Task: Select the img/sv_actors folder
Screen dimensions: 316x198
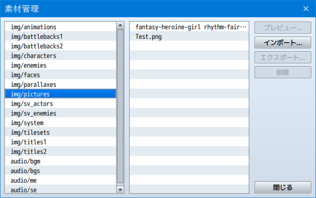Action: (x=60, y=103)
